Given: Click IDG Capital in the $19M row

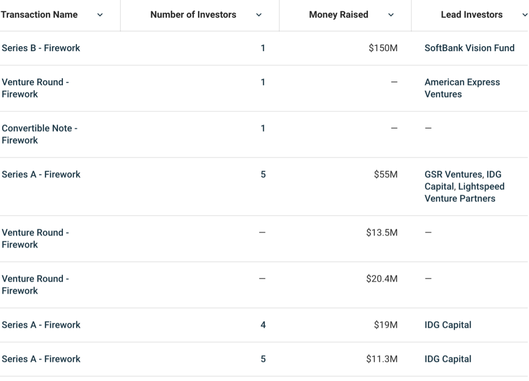Looking at the screenshot, I should (448, 325).
